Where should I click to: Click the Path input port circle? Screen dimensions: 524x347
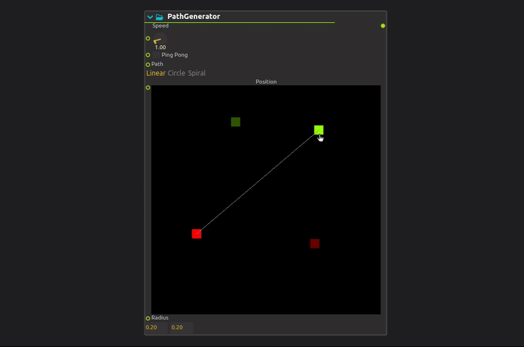pyautogui.click(x=148, y=64)
